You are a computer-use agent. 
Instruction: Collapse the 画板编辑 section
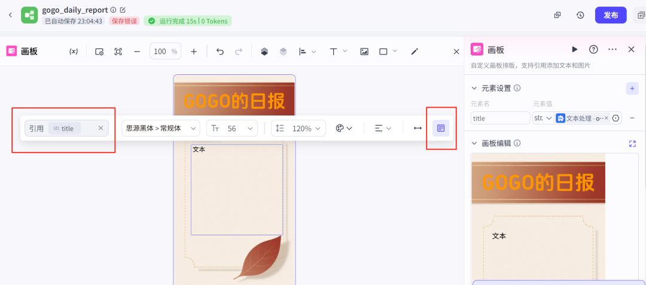pyautogui.click(x=474, y=143)
